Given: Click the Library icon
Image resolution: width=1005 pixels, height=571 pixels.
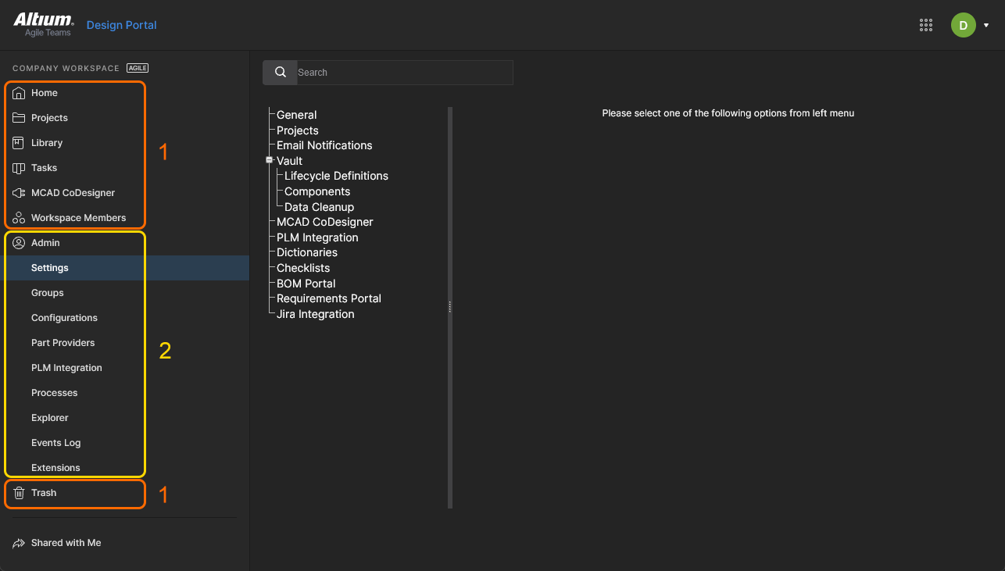Looking at the screenshot, I should [x=20, y=143].
